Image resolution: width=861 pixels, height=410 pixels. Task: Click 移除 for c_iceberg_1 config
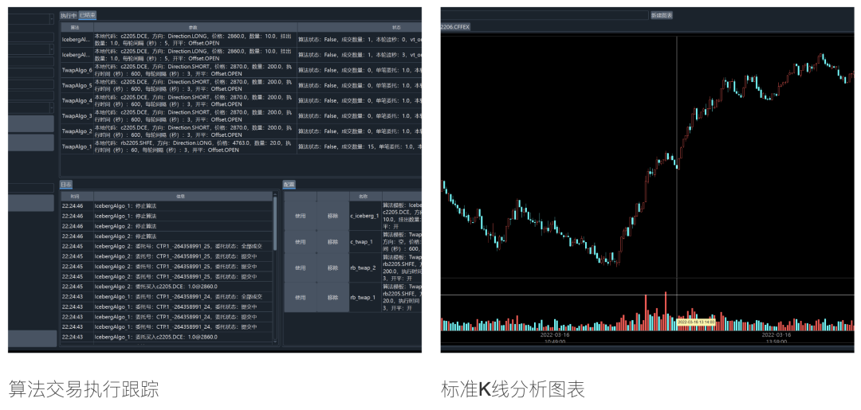[332, 216]
